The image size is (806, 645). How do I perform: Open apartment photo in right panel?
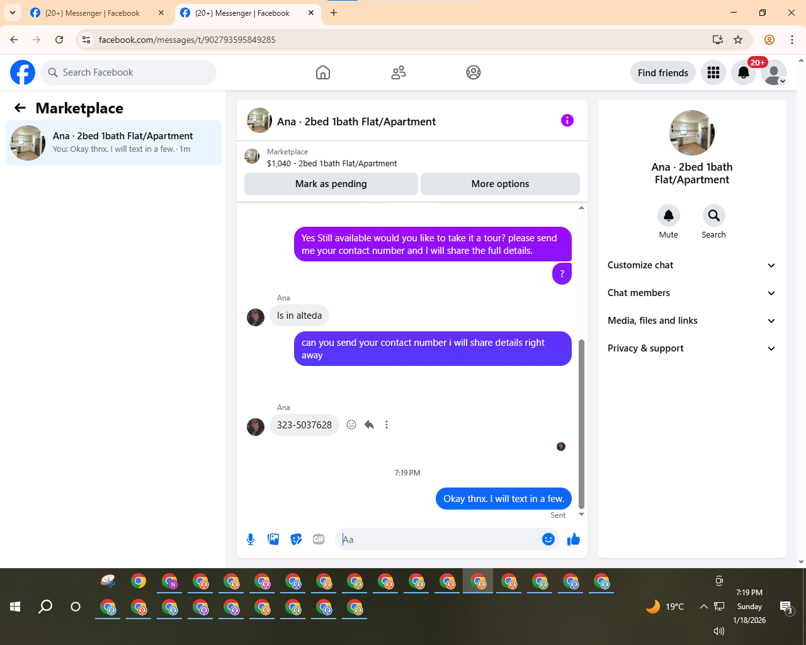[x=692, y=133]
